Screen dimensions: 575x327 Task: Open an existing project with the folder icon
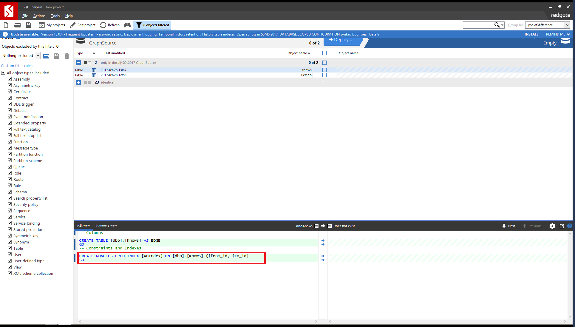coord(17,25)
